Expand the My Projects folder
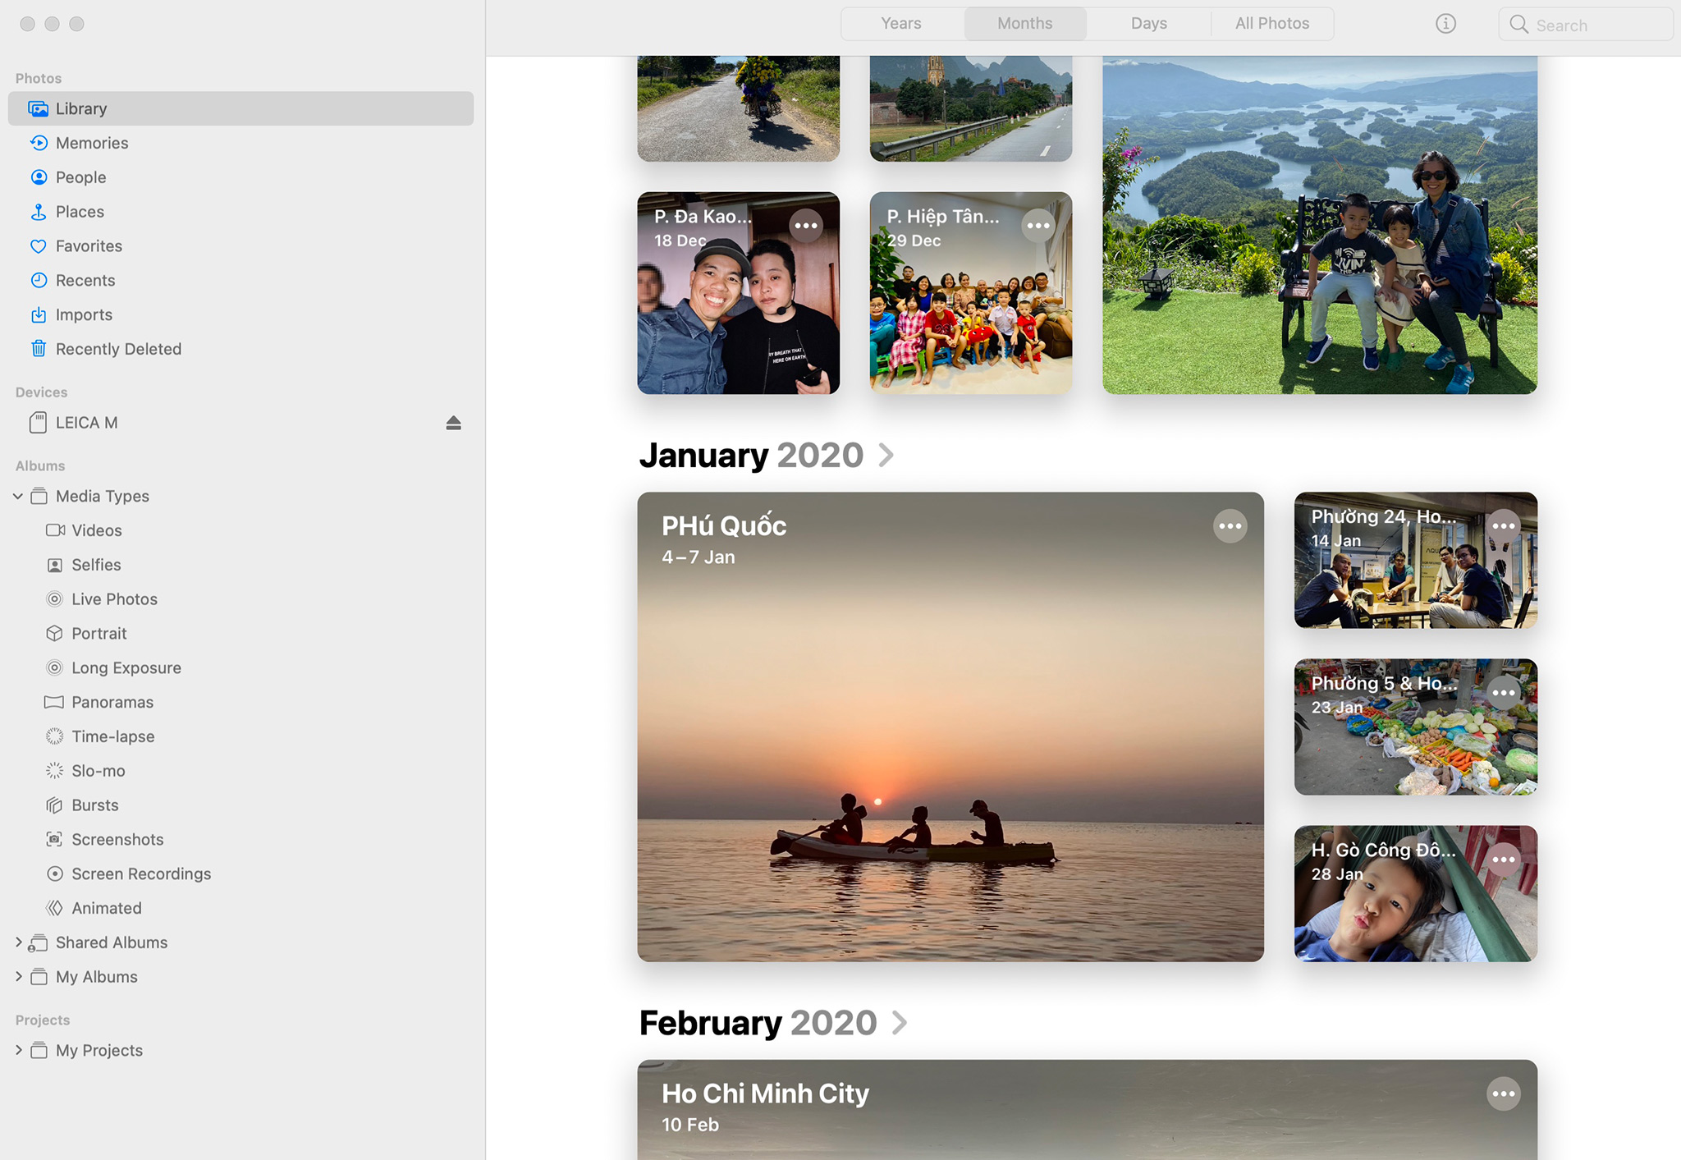 [x=18, y=1050]
